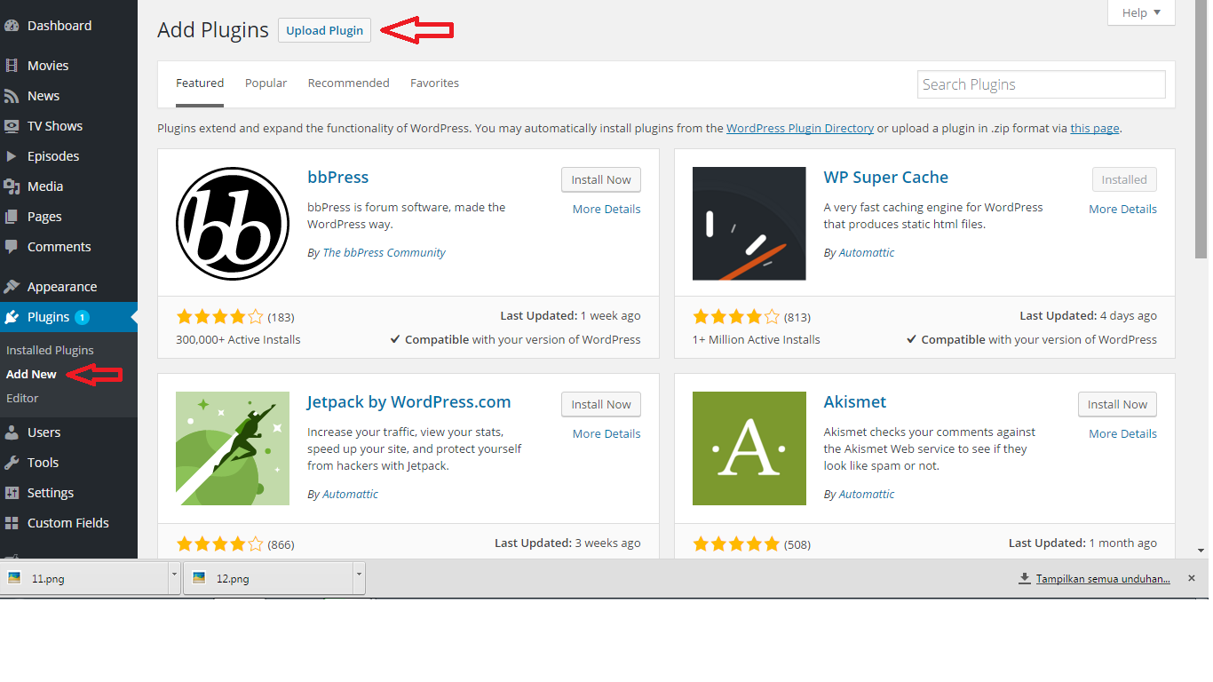Viewport: 1213px width, 682px height.
Task: Open the WordPress Plugin Directory link
Action: [800, 129]
